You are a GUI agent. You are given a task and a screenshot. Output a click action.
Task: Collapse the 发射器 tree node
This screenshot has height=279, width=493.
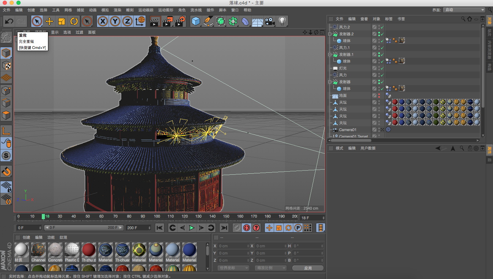click(330, 82)
